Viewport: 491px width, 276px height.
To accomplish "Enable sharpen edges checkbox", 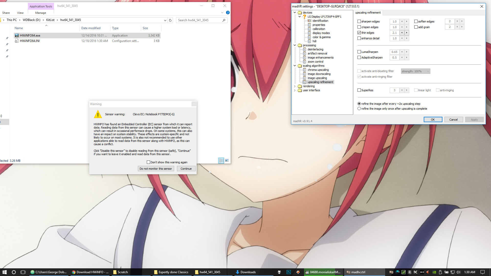I will click(x=359, y=21).
